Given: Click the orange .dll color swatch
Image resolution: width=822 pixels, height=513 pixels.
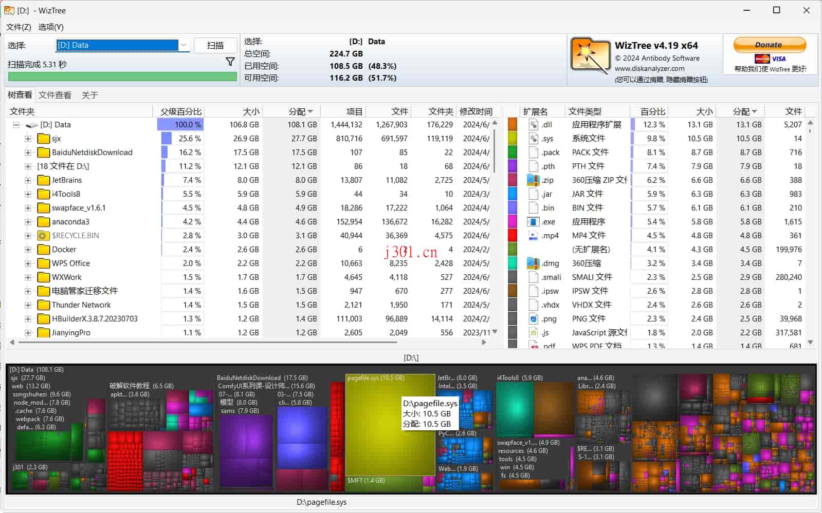Looking at the screenshot, I should coord(513,124).
